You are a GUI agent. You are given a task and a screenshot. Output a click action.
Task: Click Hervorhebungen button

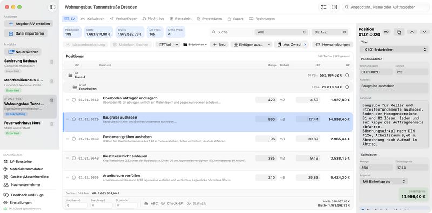coord(333,44)
